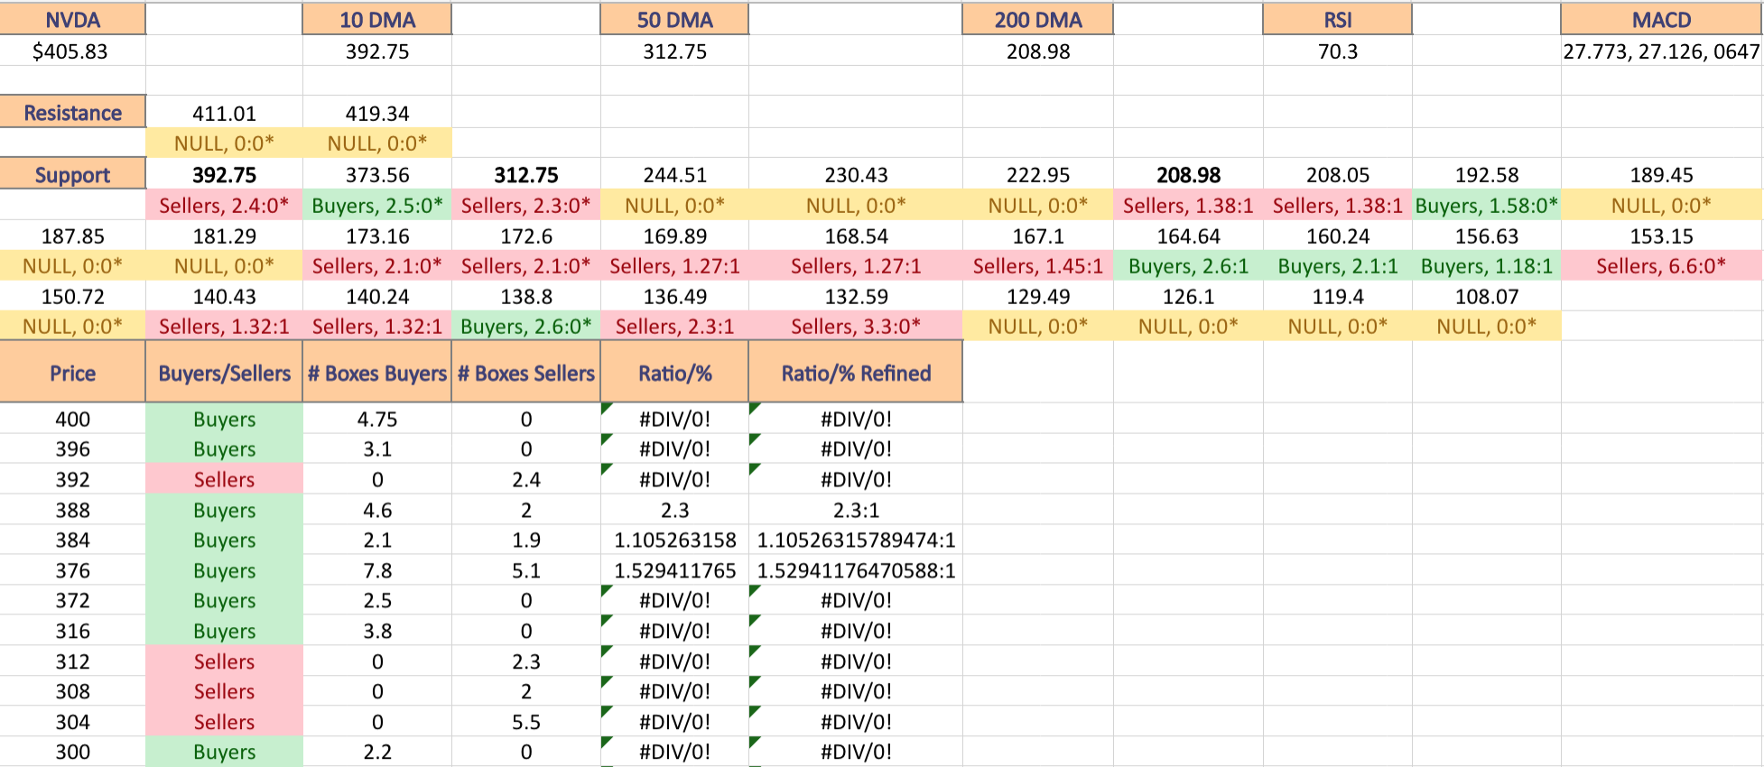This screenshot has width=1764, height=767.
Task: Click price 400 in the table
Action: (x=72, y=419)
